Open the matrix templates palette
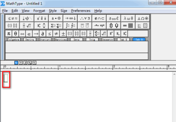The height and width of the screenshot is (122, 176). (x=128, y=26)
